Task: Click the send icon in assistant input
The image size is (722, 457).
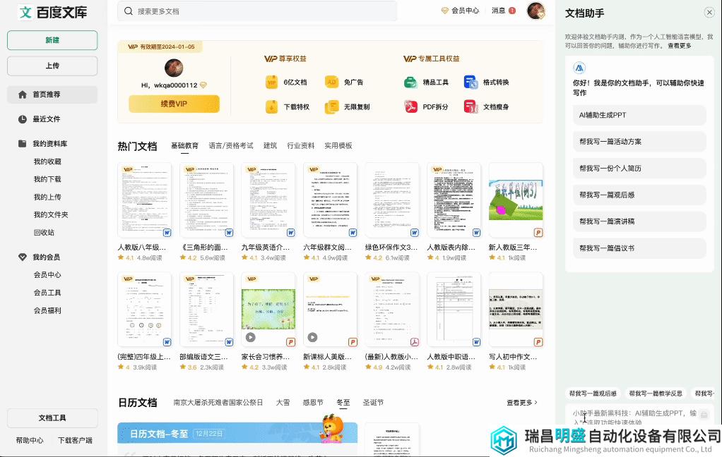Action: (x=704, y=414)
